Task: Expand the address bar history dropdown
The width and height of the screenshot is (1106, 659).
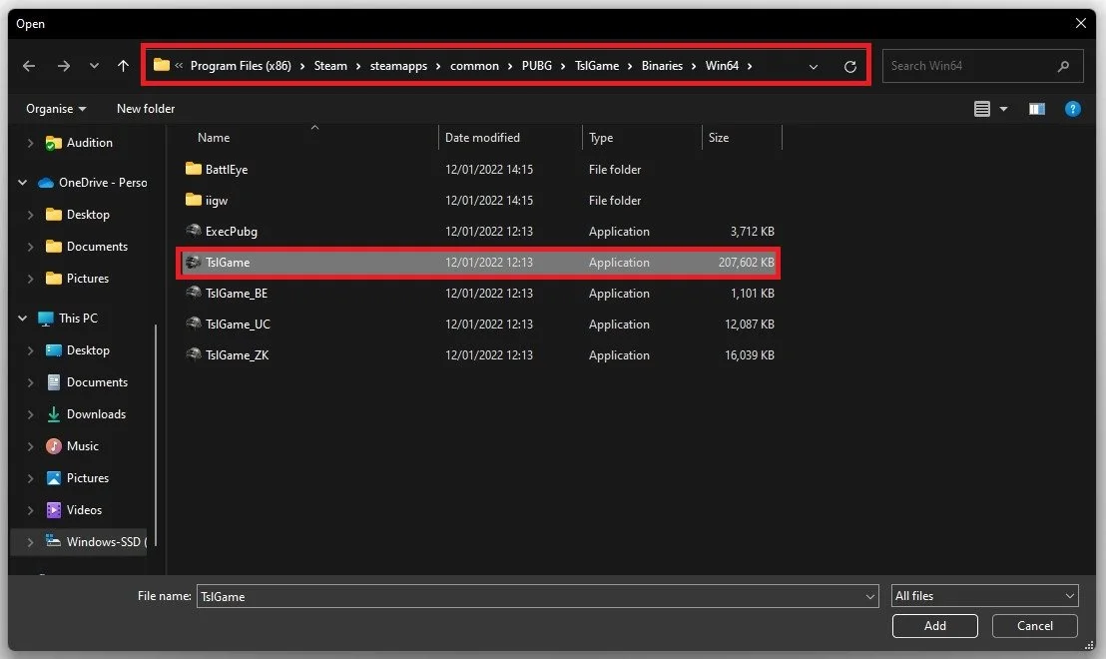Action: coord(814,66)
